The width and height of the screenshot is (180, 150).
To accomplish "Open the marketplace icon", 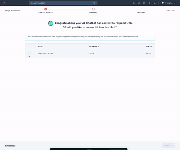I will [139, 3].
